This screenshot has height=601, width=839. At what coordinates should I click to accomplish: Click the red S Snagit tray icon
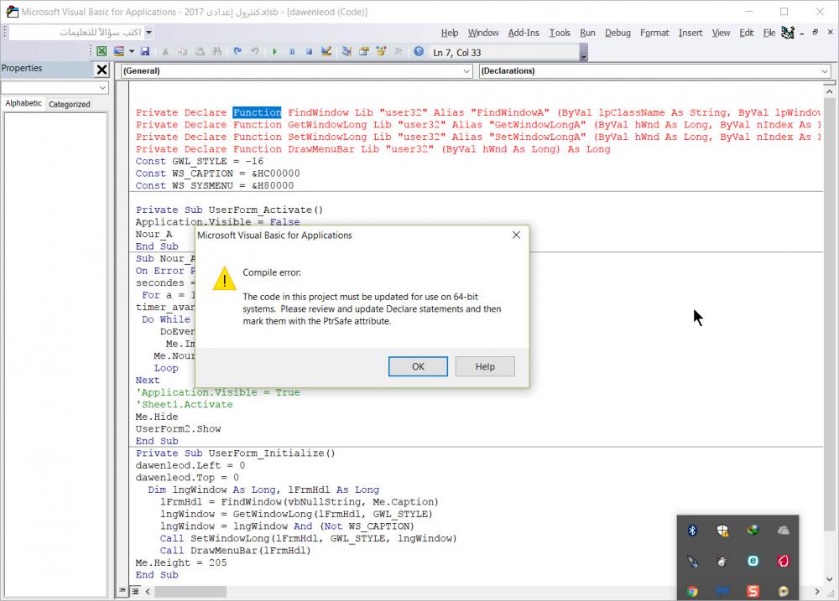(x=753, y=591)
